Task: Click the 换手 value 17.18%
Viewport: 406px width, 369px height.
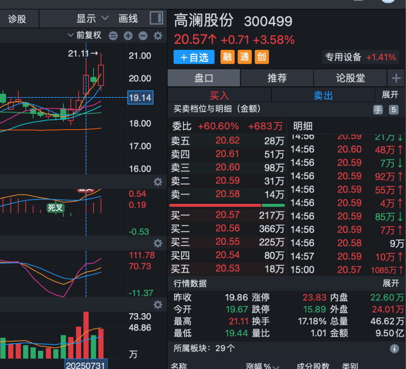Action: (312, 321)
